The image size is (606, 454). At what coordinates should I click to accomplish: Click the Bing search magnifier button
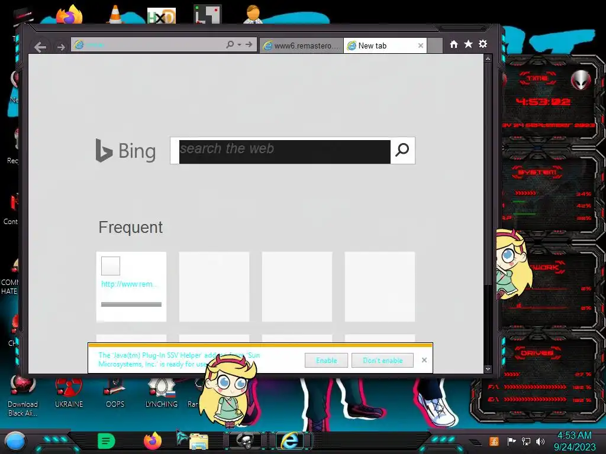(x=402, y=150)
